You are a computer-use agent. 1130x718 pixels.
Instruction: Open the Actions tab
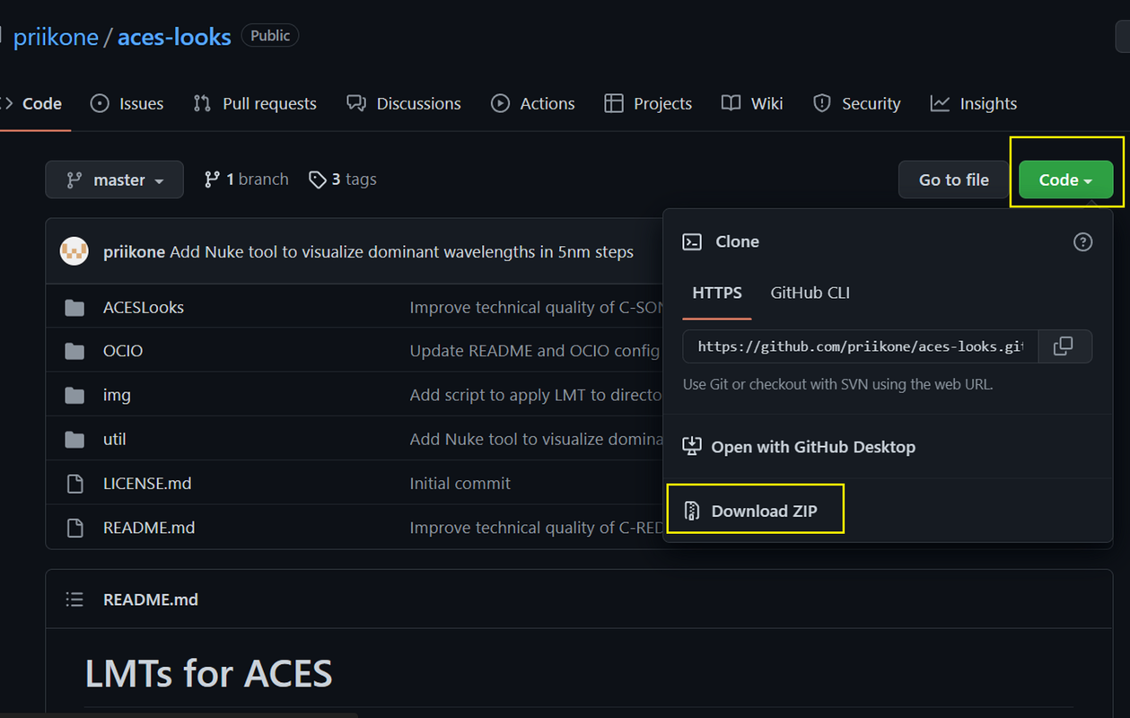(533, 103)
